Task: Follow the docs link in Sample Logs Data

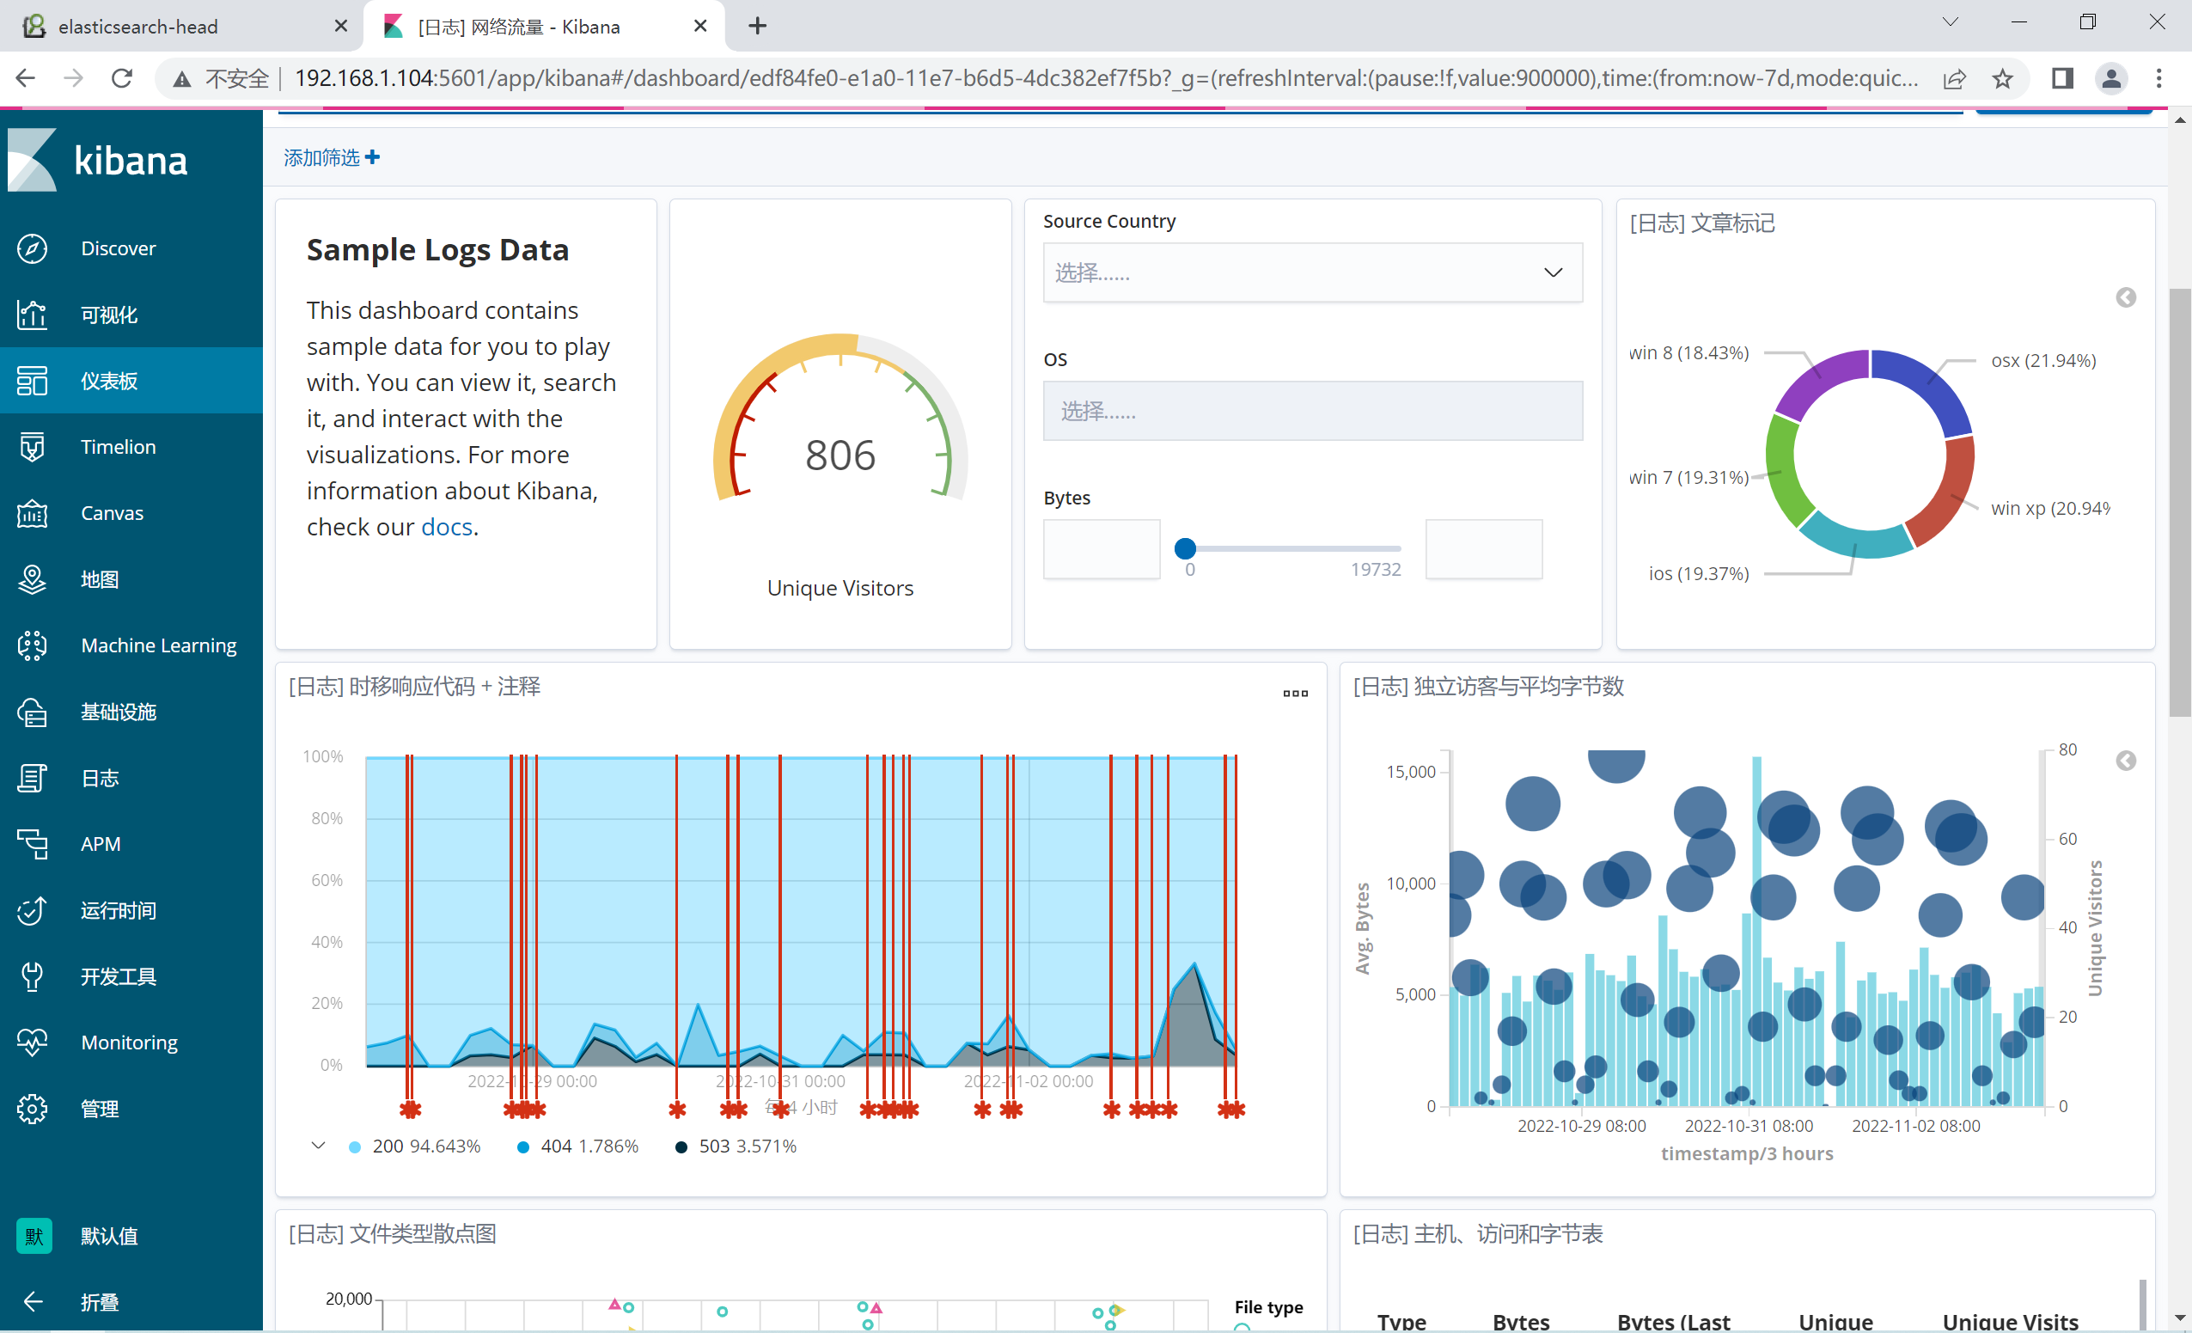Action: [x=446, y=527]
